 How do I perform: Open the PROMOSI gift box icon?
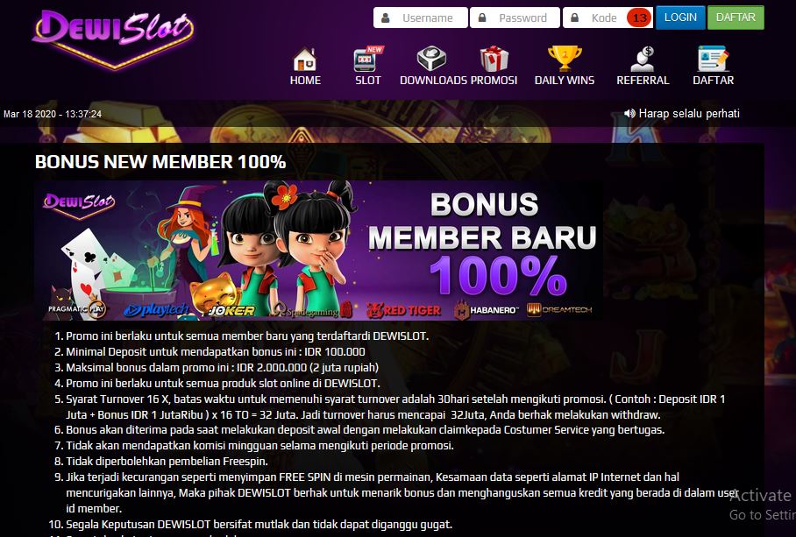point(494,59)
